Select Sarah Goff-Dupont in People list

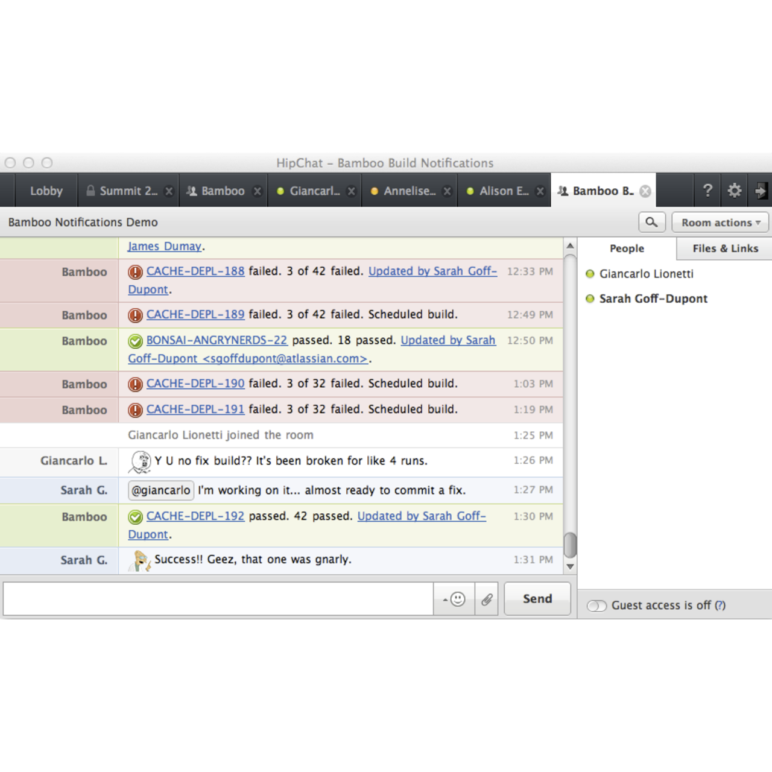tap(653, 299)
